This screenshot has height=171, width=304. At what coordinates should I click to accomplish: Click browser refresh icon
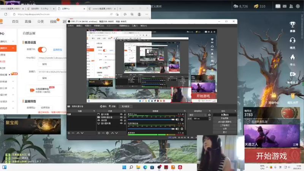pos(6,14)
